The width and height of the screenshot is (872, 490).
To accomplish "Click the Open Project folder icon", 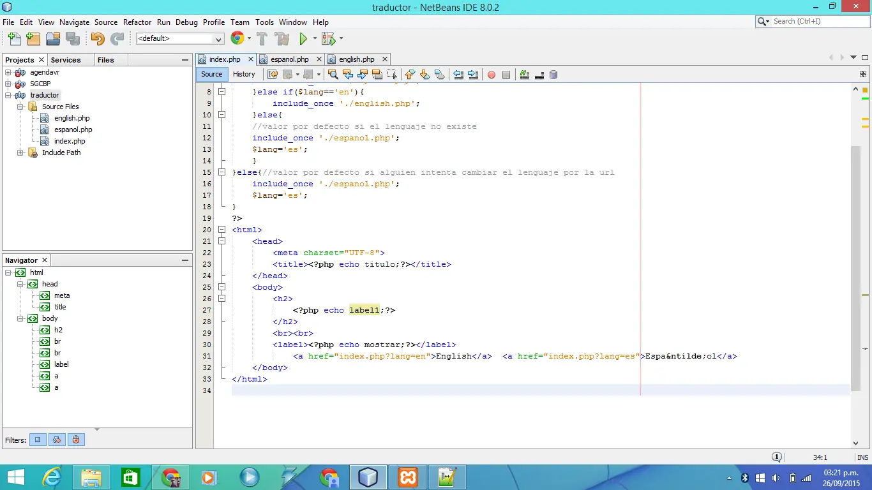I will [x=53, y=39].
